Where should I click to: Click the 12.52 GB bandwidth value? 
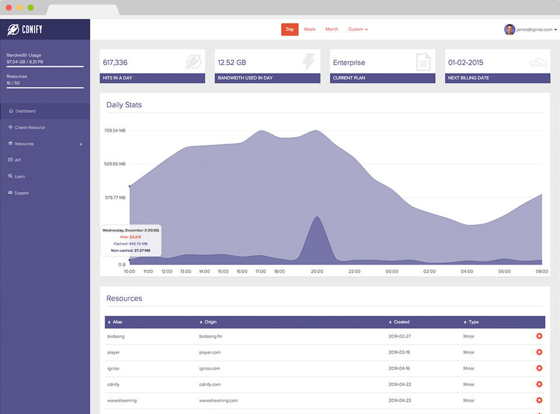click(x=232, y=62)
